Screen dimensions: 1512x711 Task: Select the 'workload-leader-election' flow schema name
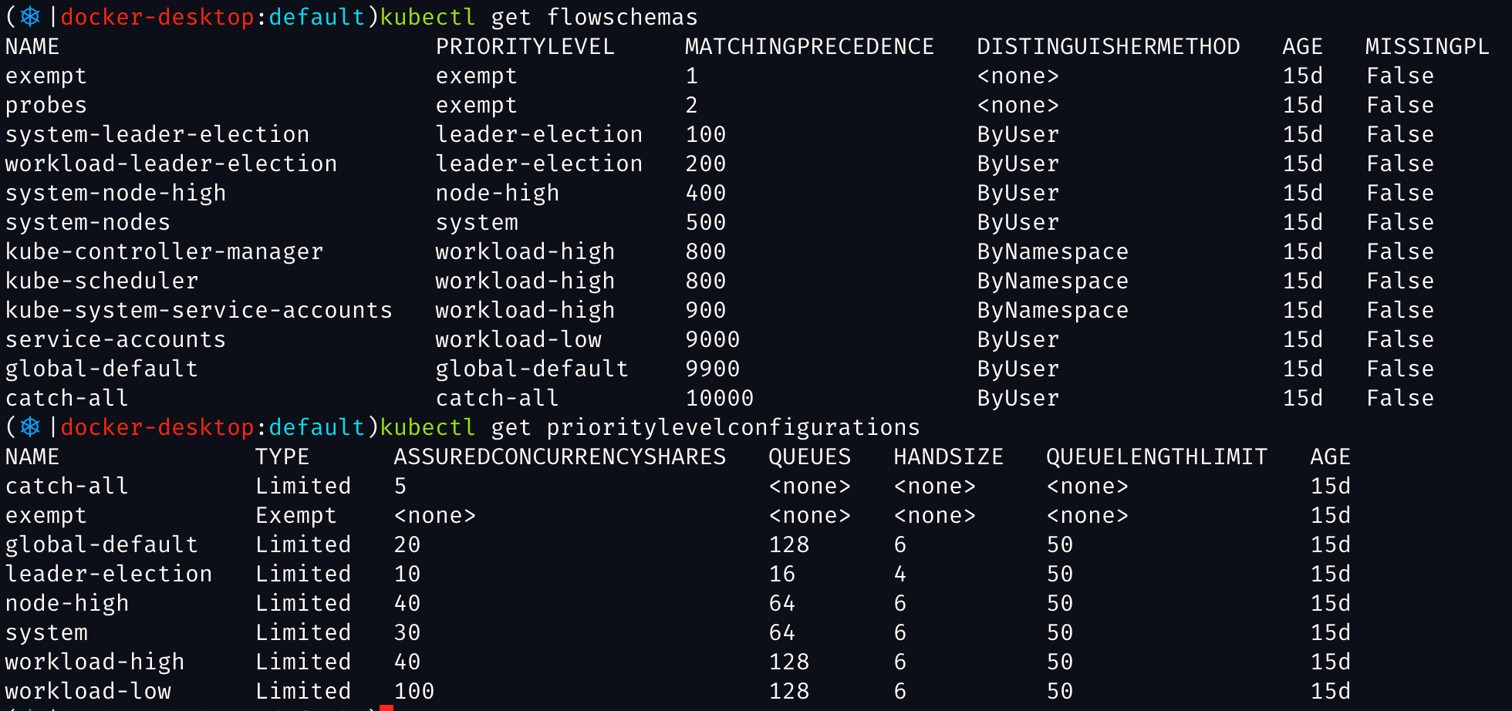pyautogui.click(x=171, y=163)
